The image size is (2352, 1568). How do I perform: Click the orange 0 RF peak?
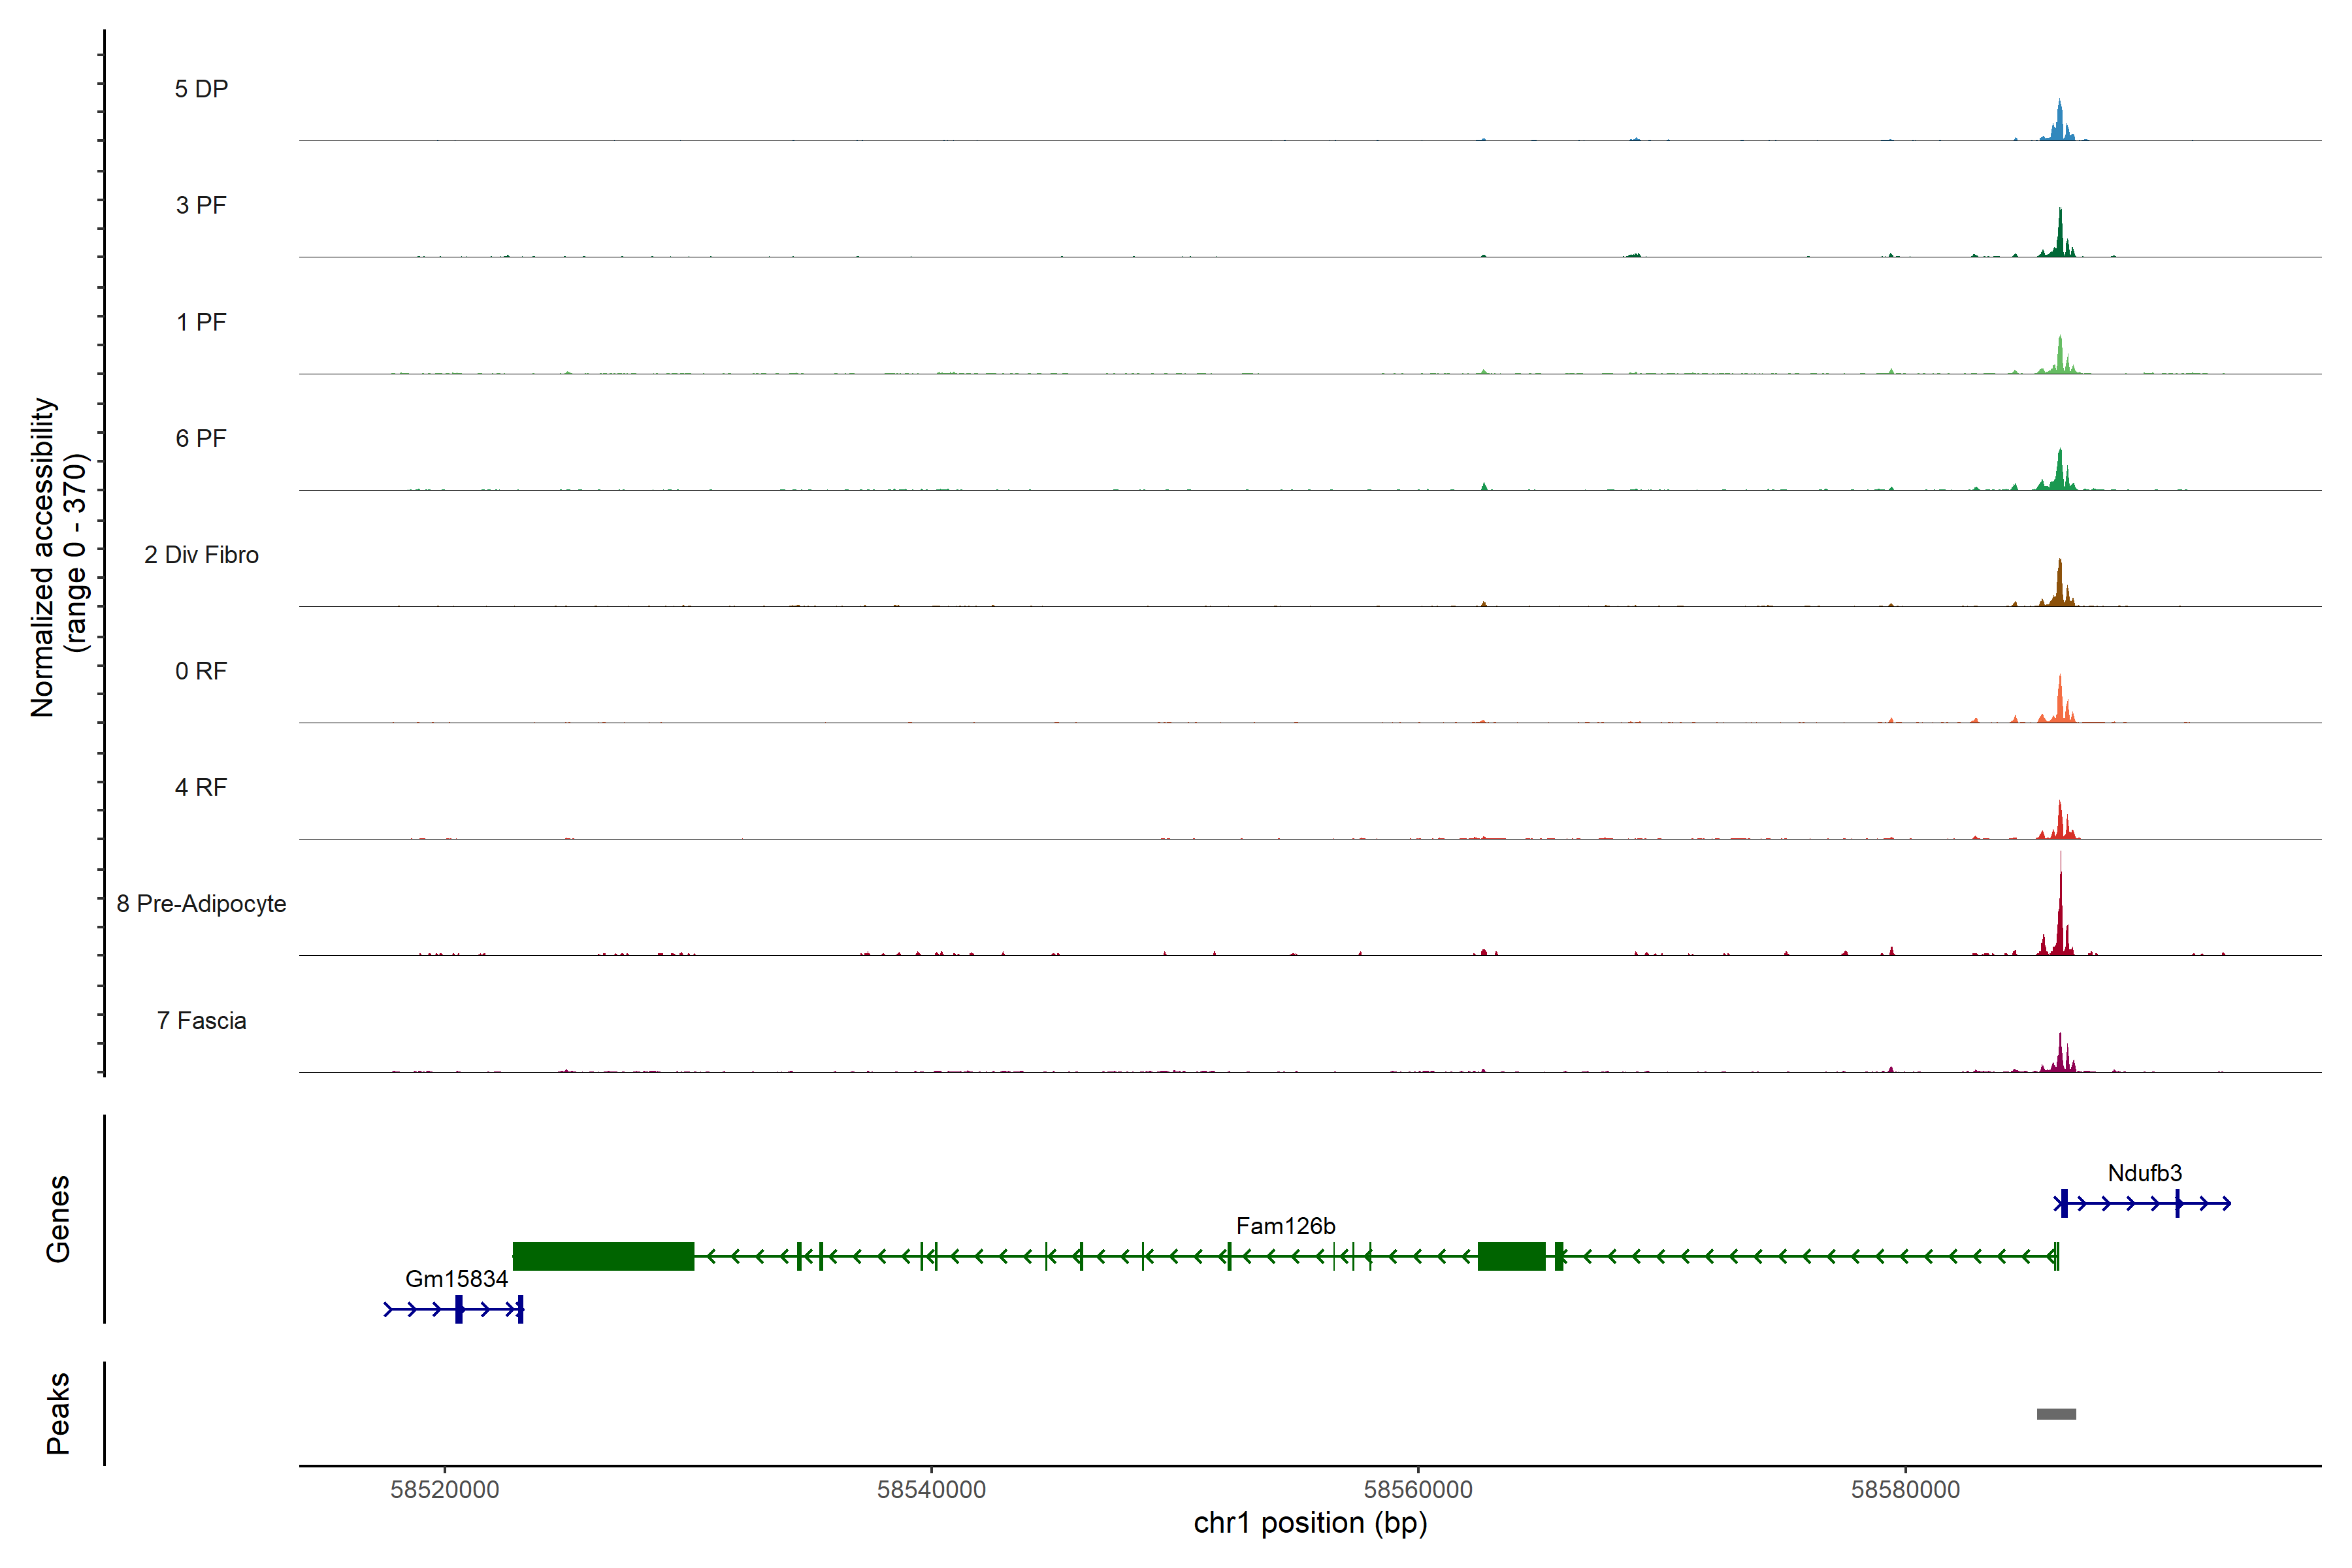pos(2060,704)
